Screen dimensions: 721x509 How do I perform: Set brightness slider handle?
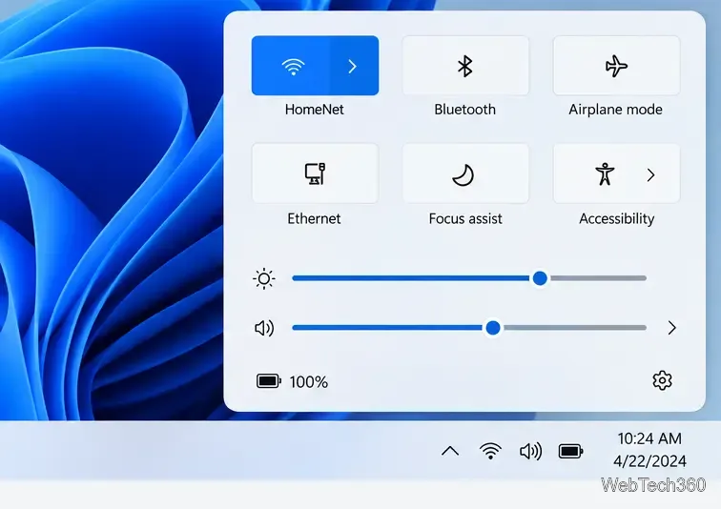540,278
